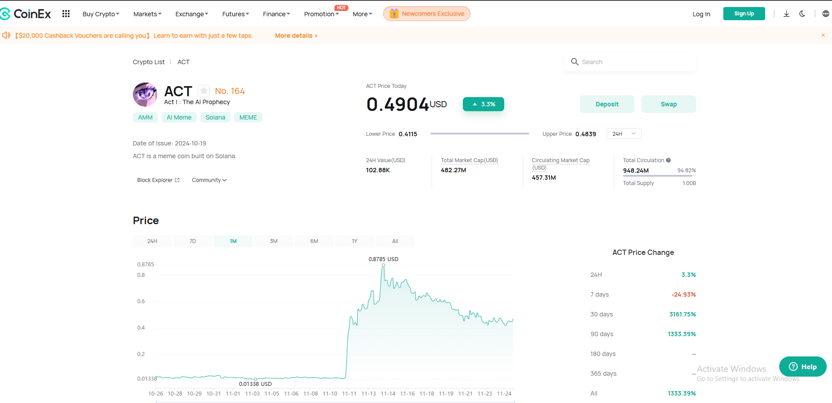Click the lower-upper price range bar
Viewport: 832px width, 403px height.
coord(480,134)
